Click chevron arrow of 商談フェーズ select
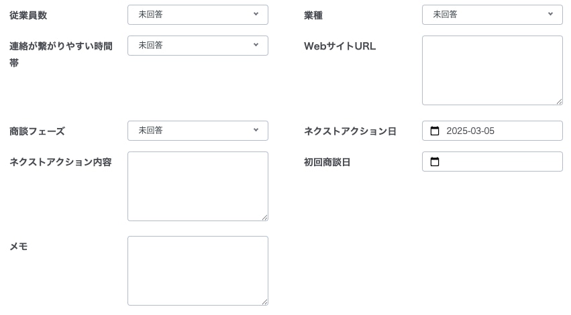The height and width of the screenshot is (315, 571). pyautogui.click(x=256, y=130)
